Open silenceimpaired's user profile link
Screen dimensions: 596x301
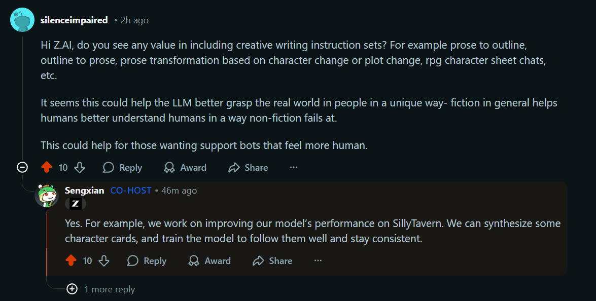click(x=74, y=20)
